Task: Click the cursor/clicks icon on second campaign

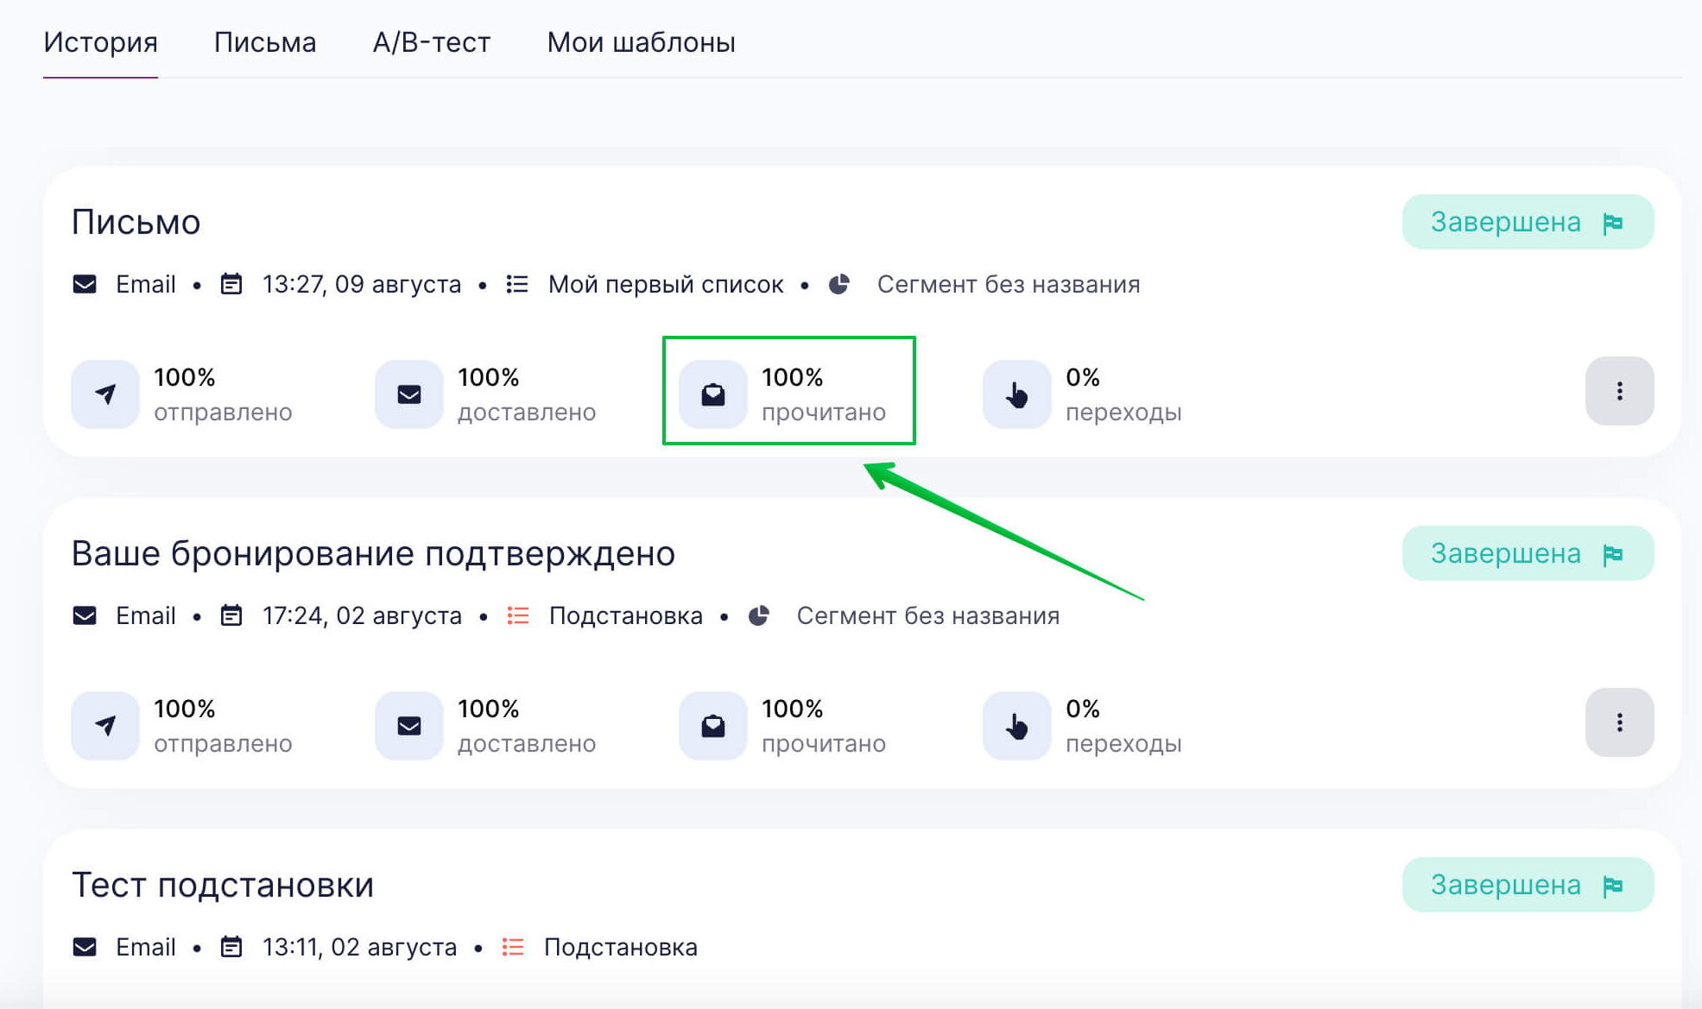Action: click(x=1015, y=724)
